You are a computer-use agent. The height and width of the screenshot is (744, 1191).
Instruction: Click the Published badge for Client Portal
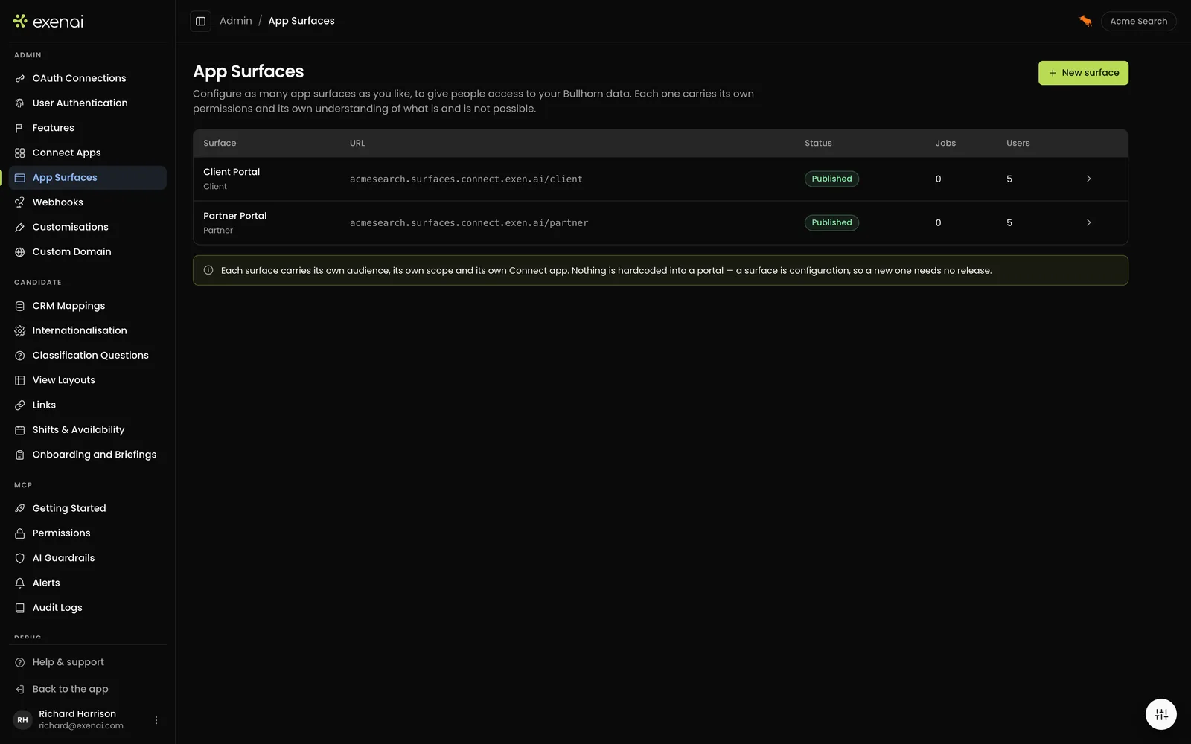(831, 179)
